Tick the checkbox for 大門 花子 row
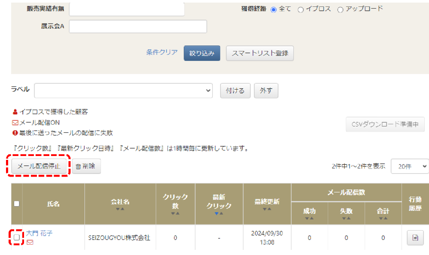This screenshot has height=255, width=429. [x=17, y=237]
